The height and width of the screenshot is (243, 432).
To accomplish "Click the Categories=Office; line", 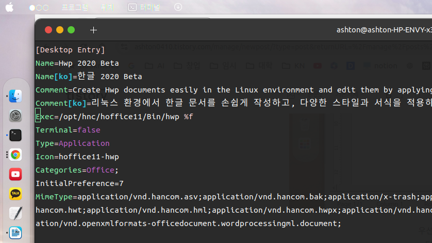I will pyautogui.click(x=77, y=170).
